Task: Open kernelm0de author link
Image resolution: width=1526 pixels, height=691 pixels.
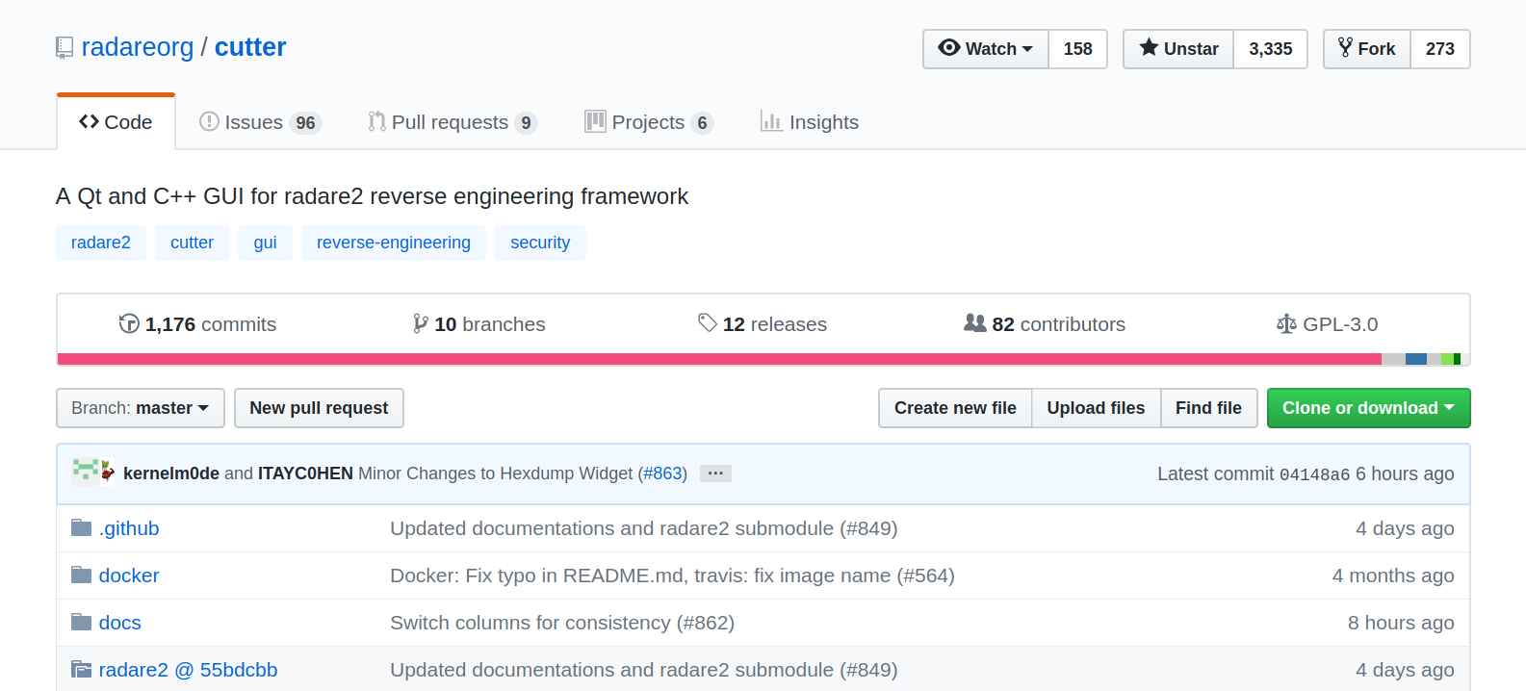Action: click(171, 473)
